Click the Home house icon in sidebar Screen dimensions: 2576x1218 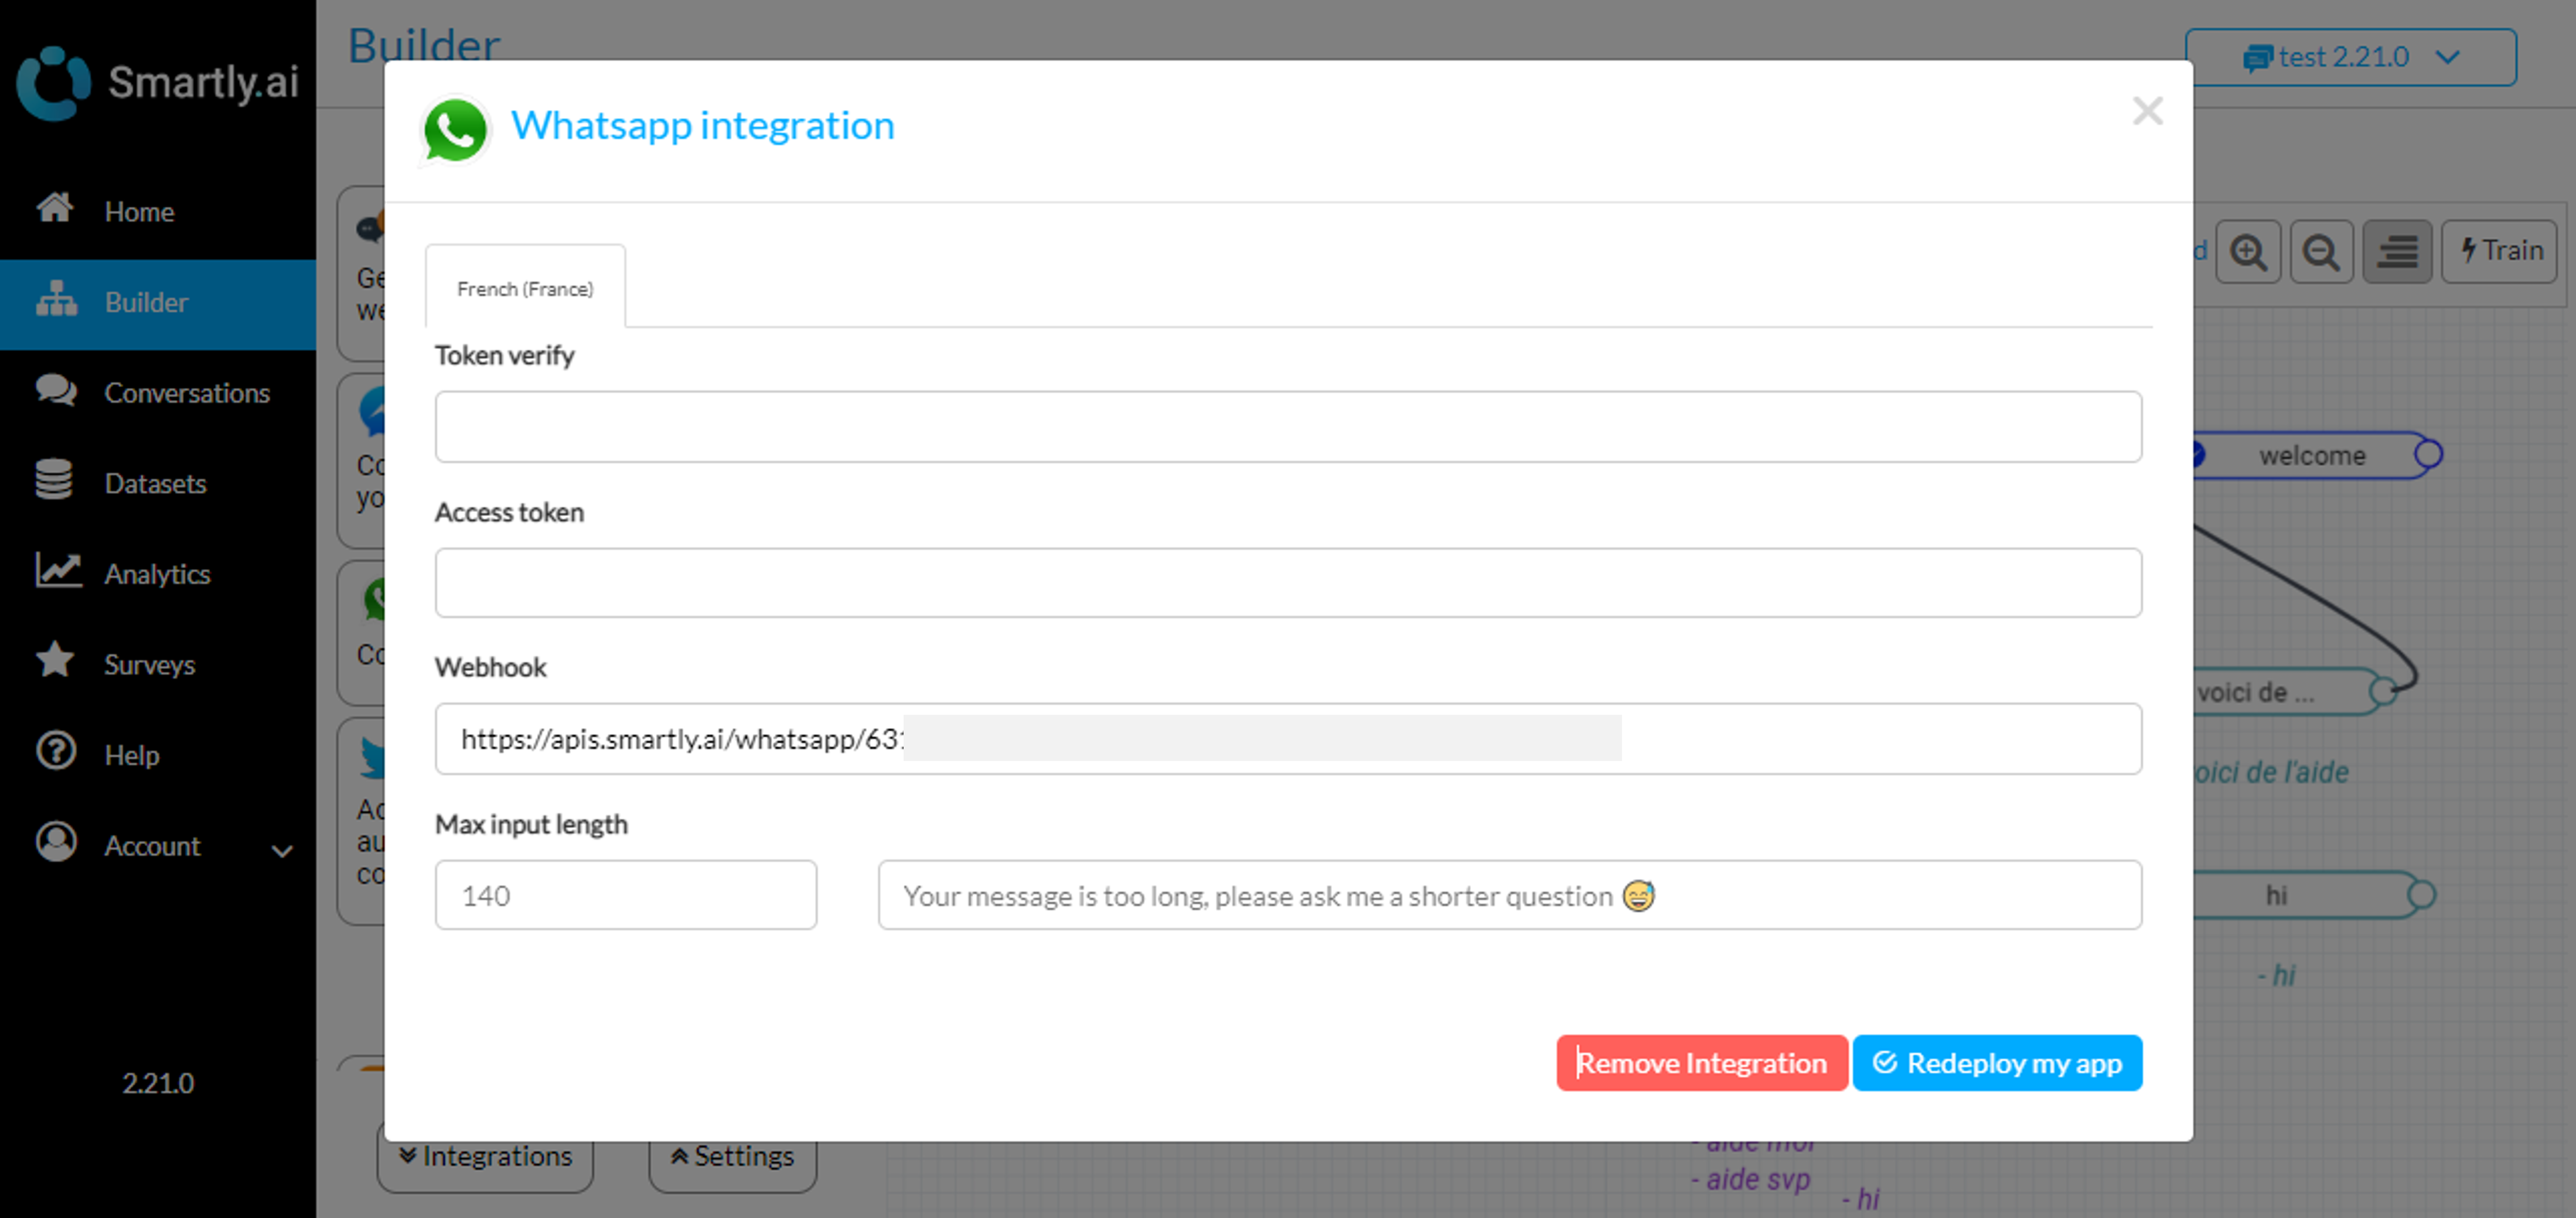[55, 209]
